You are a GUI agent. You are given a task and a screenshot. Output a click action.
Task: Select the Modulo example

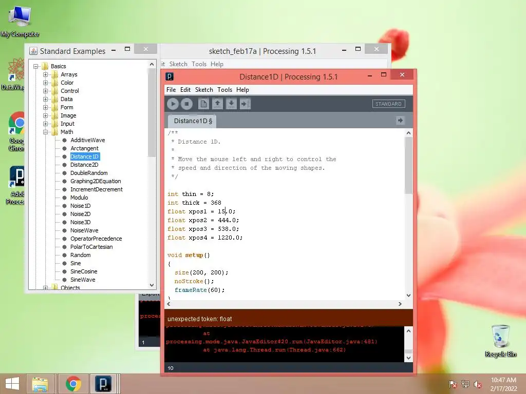coord(79,198)
